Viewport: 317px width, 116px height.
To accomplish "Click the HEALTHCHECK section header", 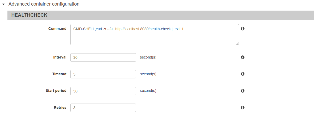I will pos(161,15).
